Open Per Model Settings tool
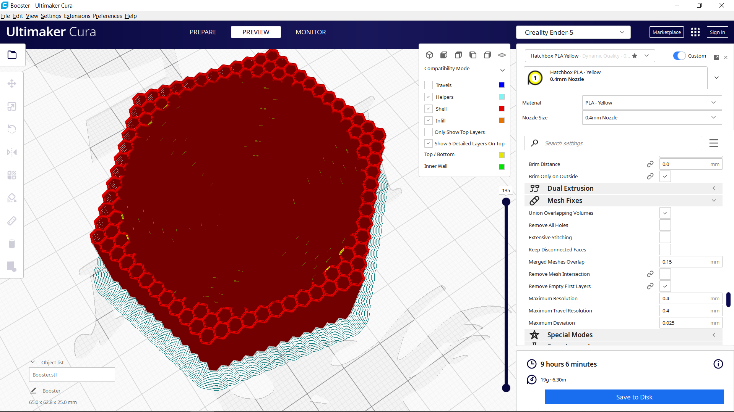The width and height of the screenshot is (734, 412). pos(12,175)
